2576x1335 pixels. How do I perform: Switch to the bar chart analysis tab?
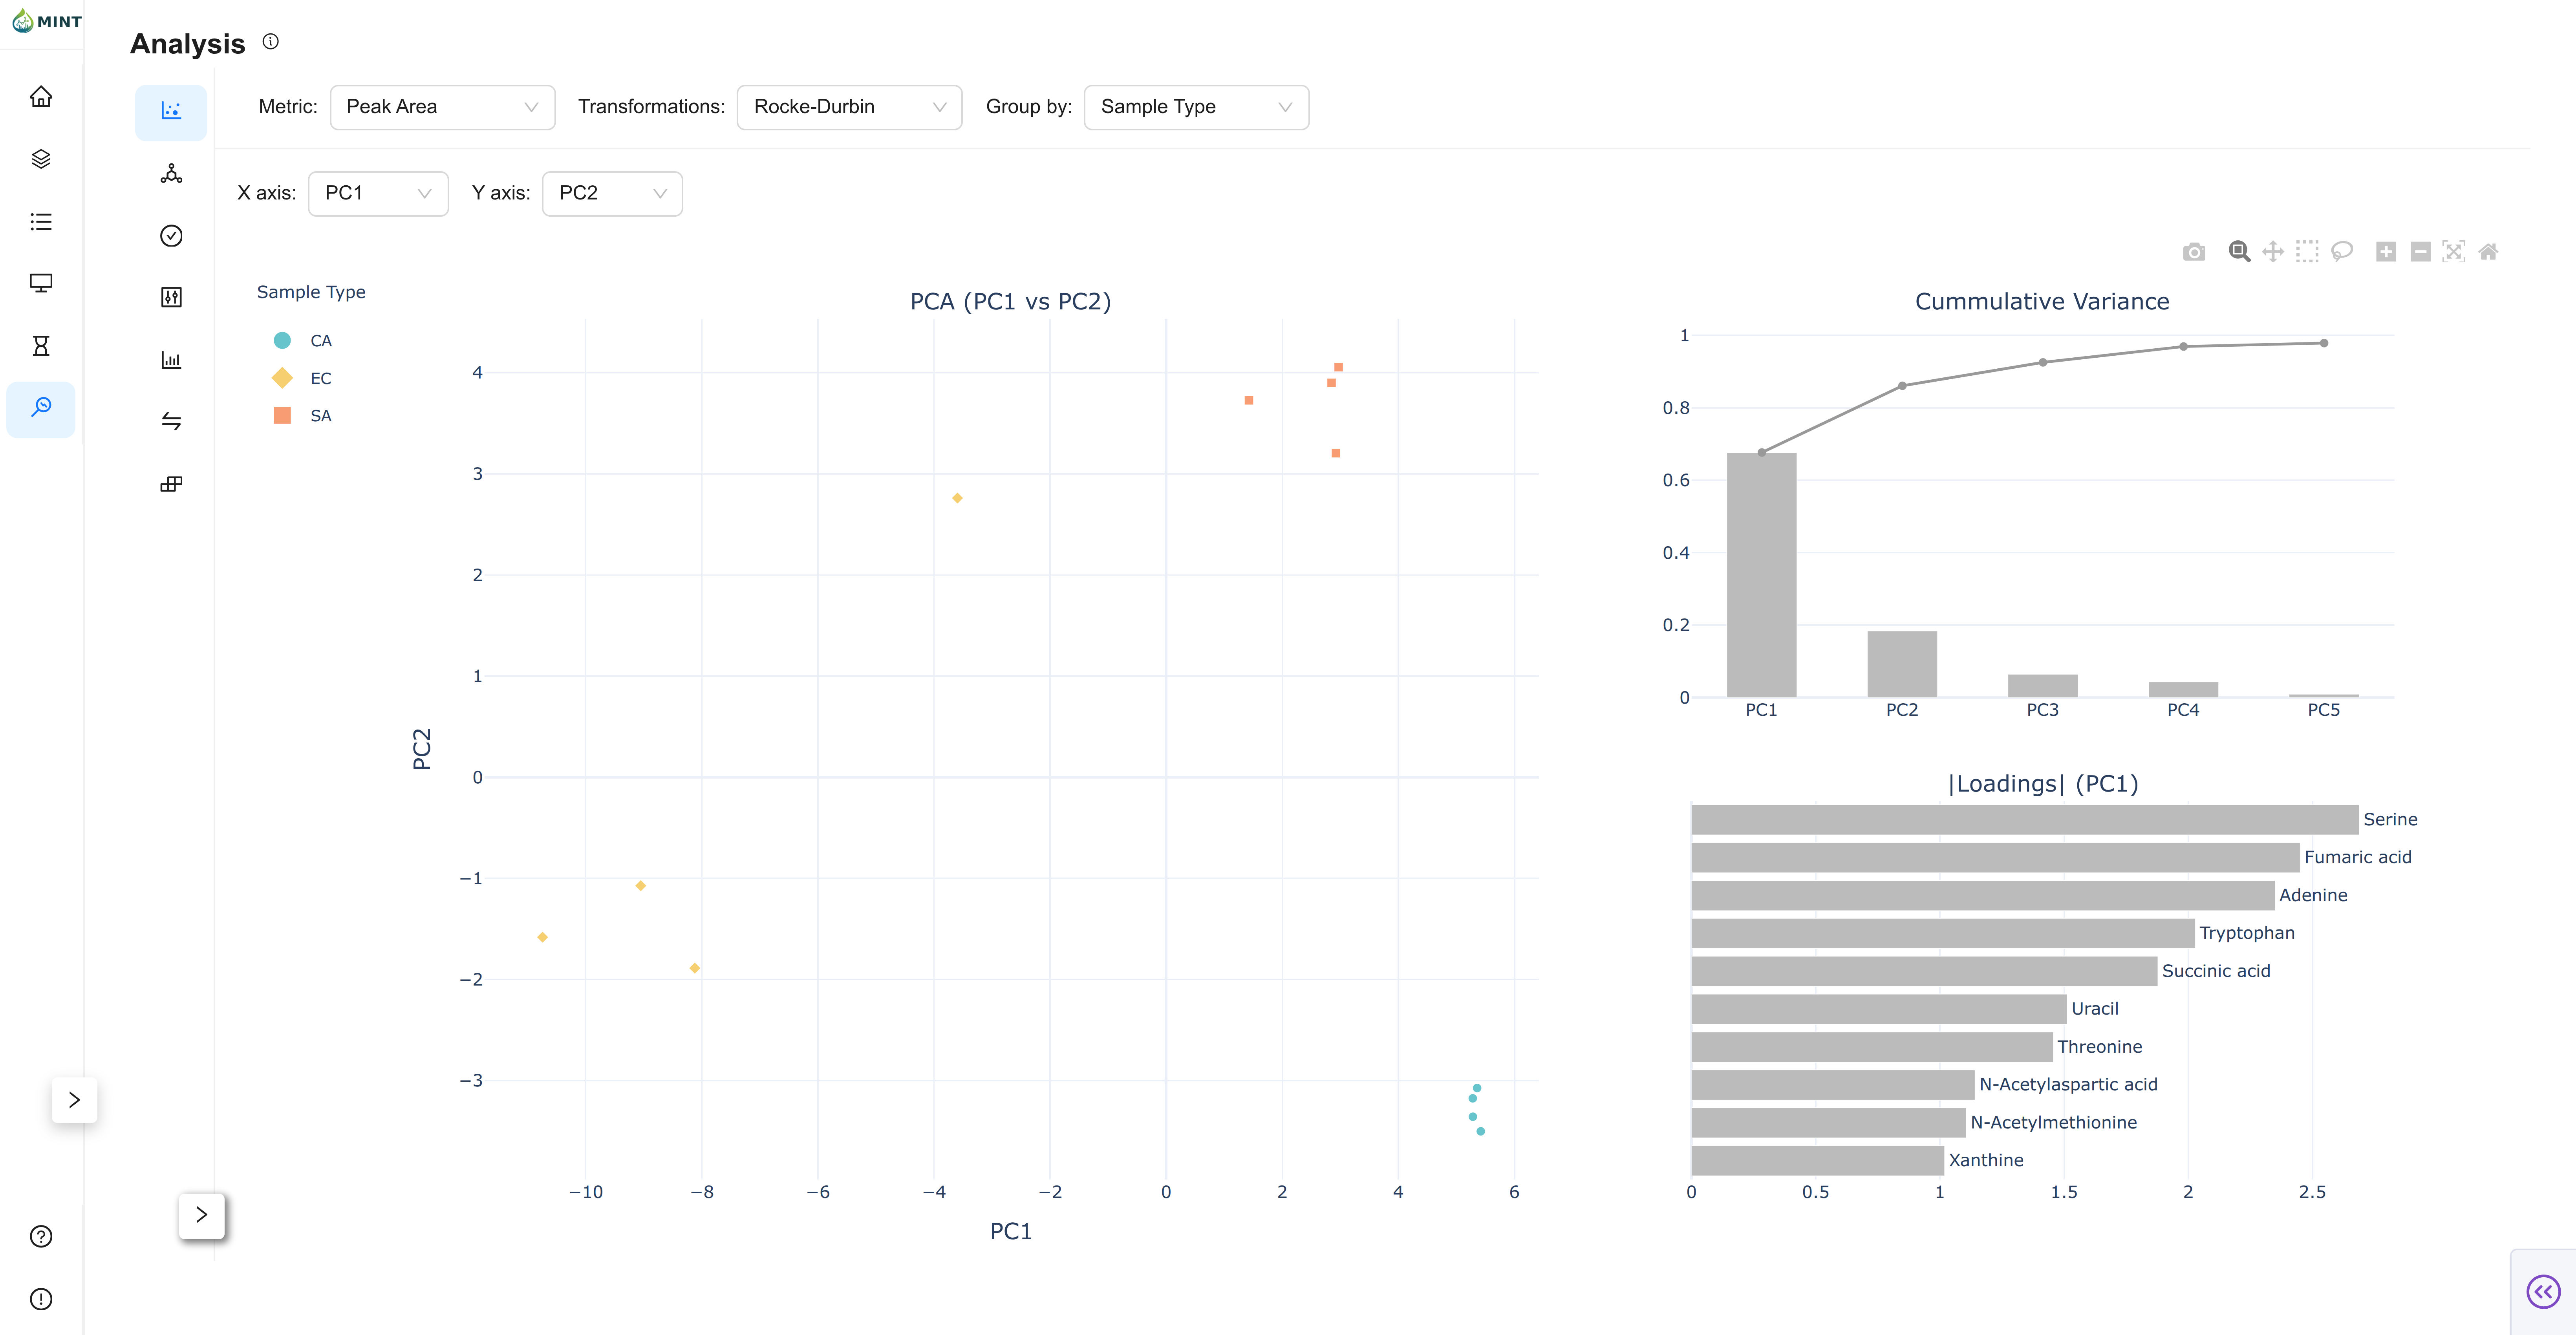tap(171, 359)
